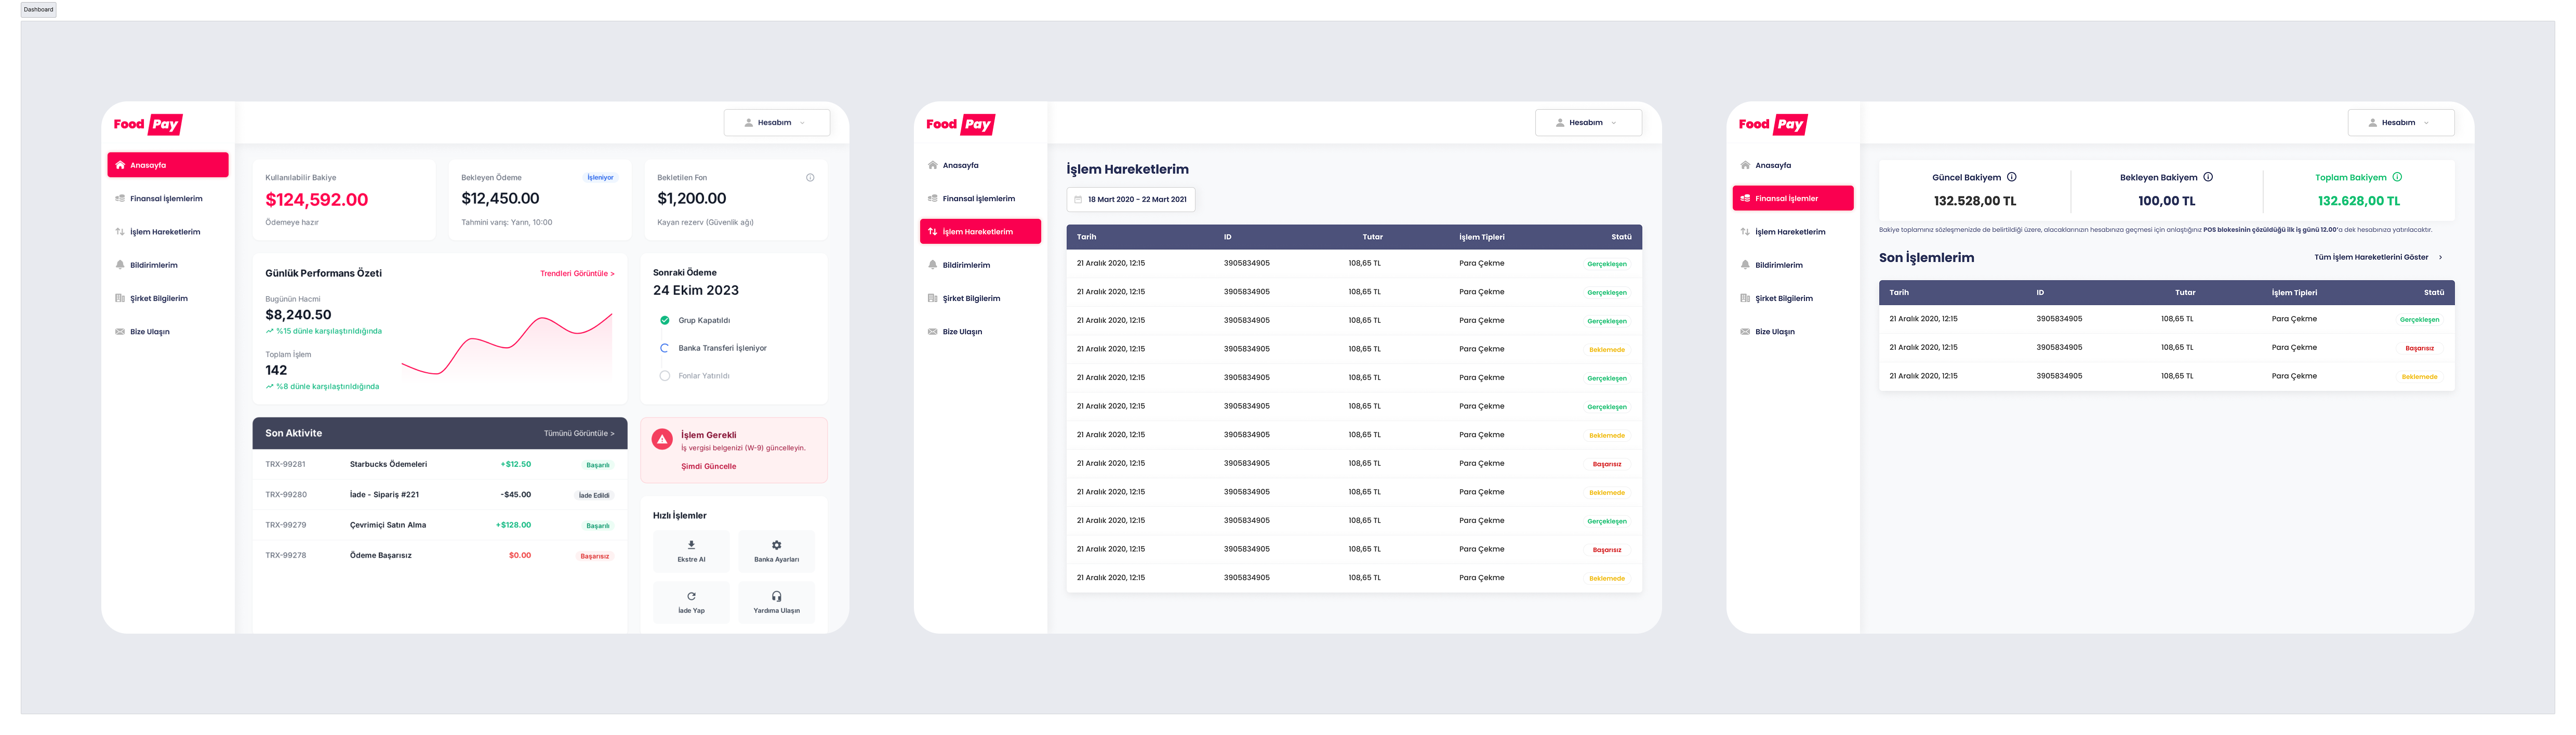This screenshot has height=735, width=2576.
Task: Click the İade Yap refresh icon
Action: coord(691,596)
